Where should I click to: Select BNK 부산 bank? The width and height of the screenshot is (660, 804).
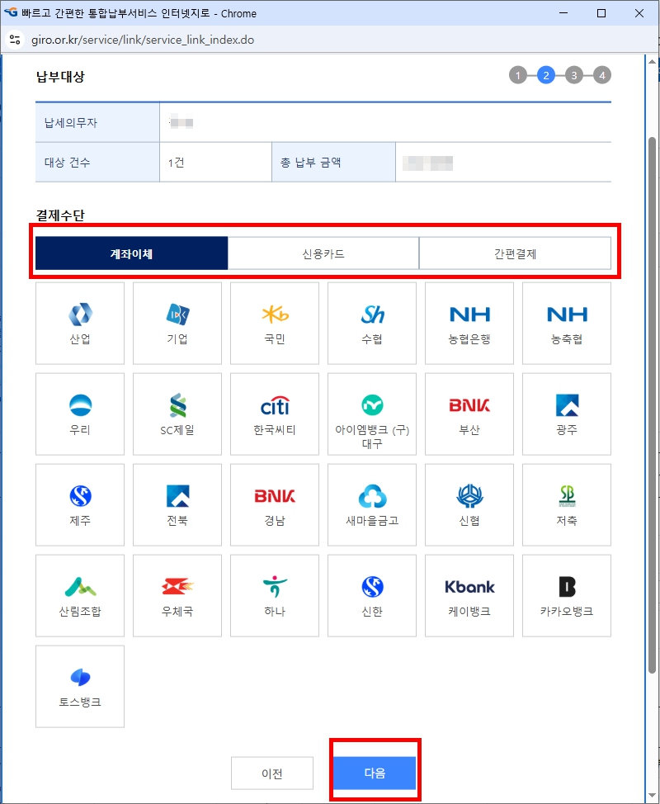coord(469,414)
